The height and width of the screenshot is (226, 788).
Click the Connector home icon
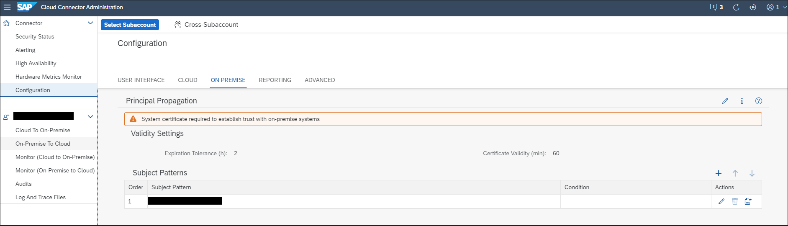click(x=6, y=23)
